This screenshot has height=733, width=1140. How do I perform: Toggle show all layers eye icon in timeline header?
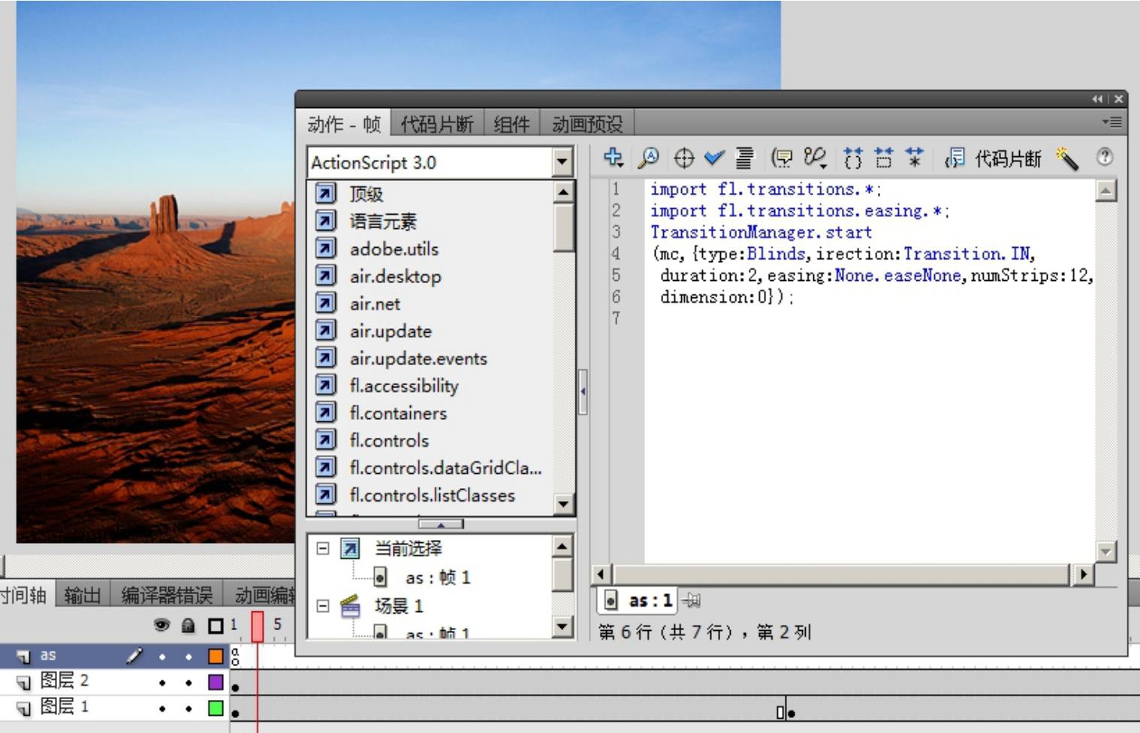161,625
